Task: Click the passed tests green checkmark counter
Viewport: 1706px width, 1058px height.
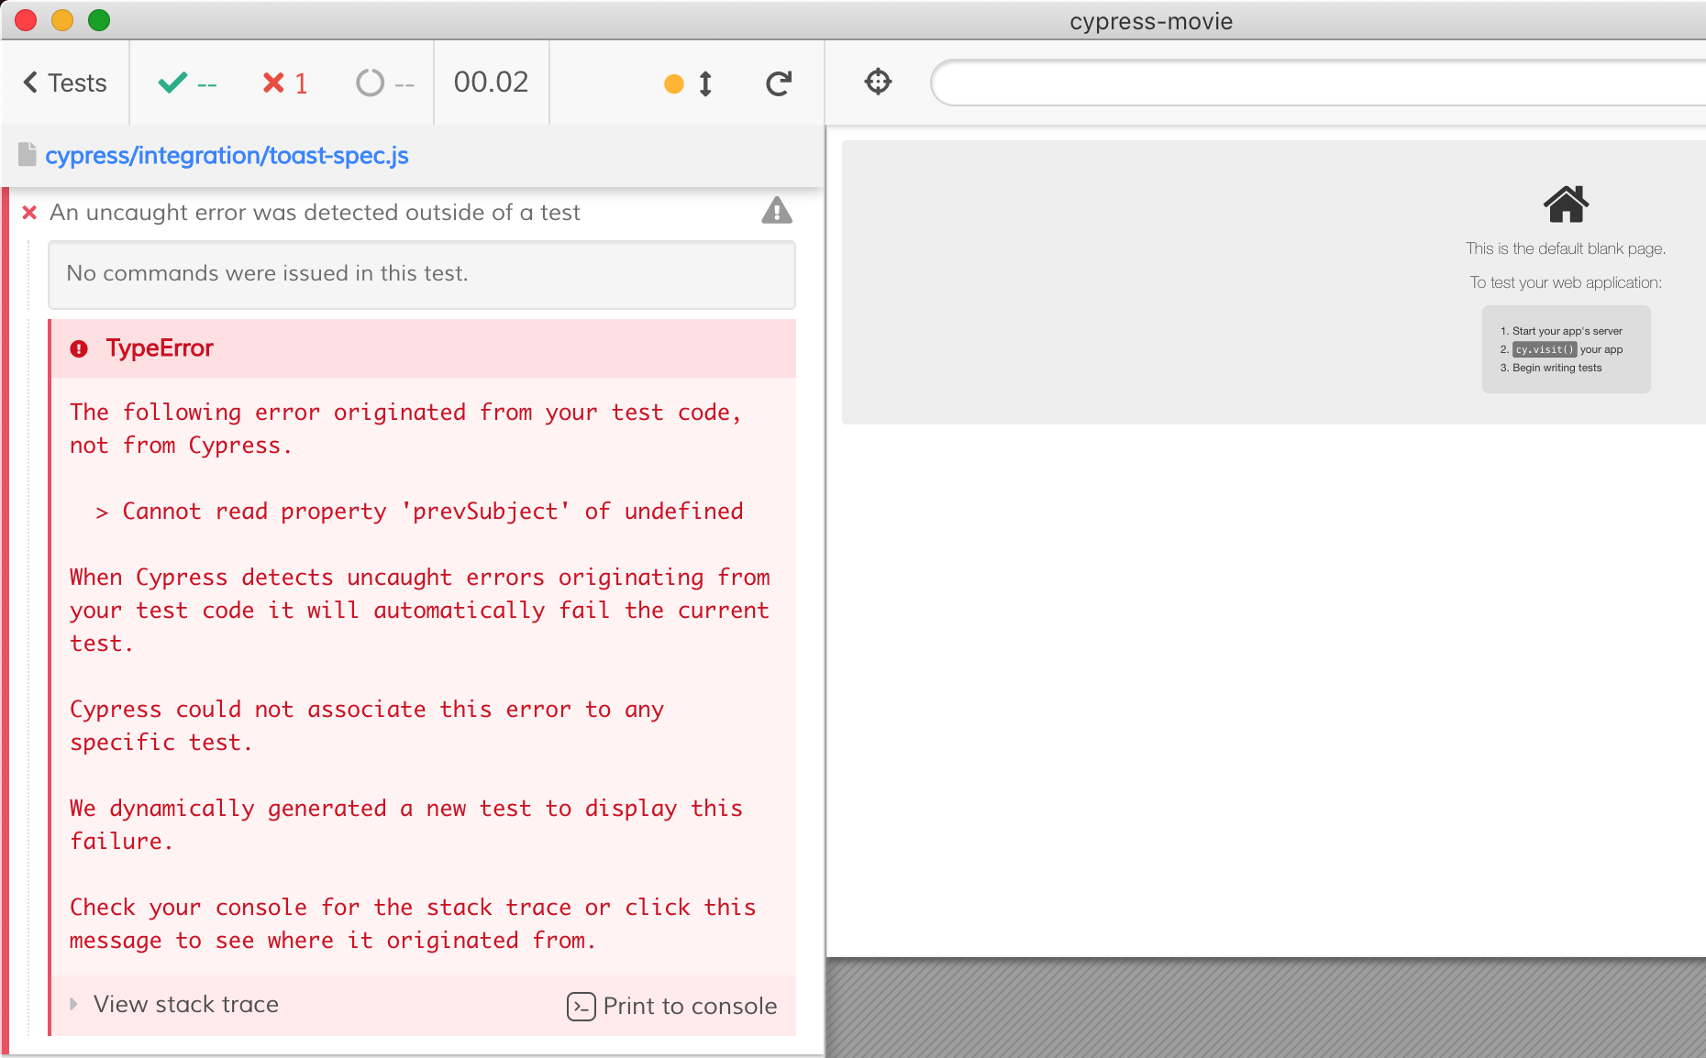Action: pos(187,83)
